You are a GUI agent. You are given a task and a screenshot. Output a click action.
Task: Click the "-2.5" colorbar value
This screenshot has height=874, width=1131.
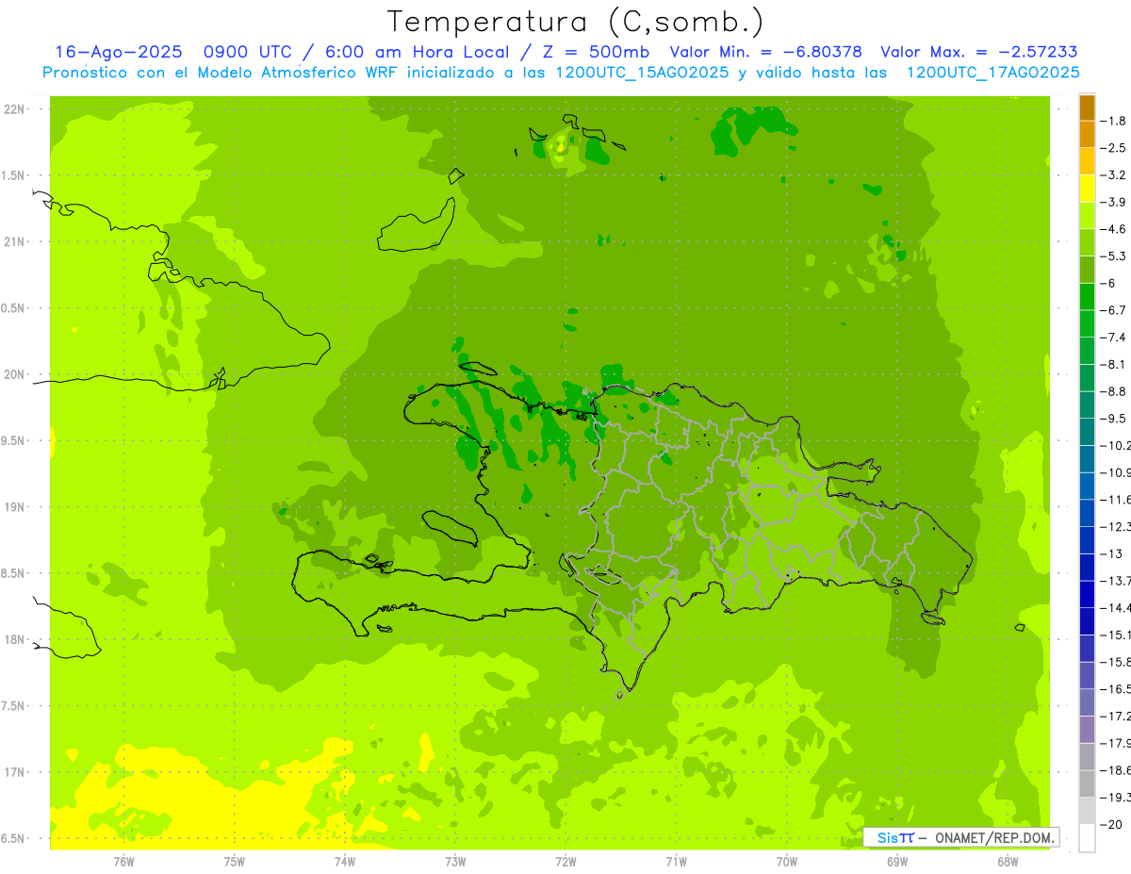1113,148
